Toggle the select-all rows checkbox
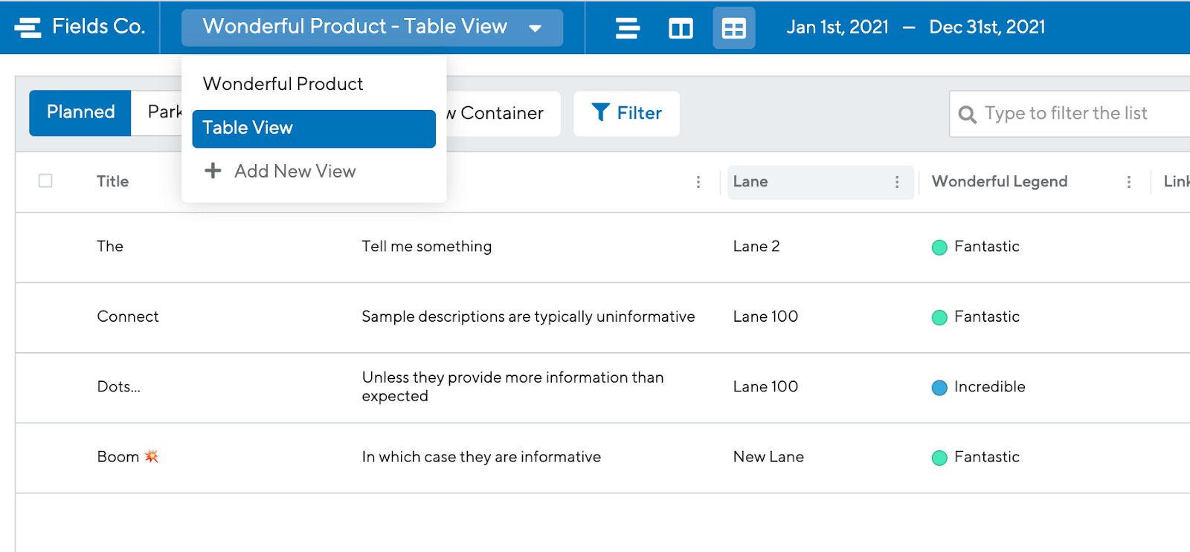 pos(45,181)
